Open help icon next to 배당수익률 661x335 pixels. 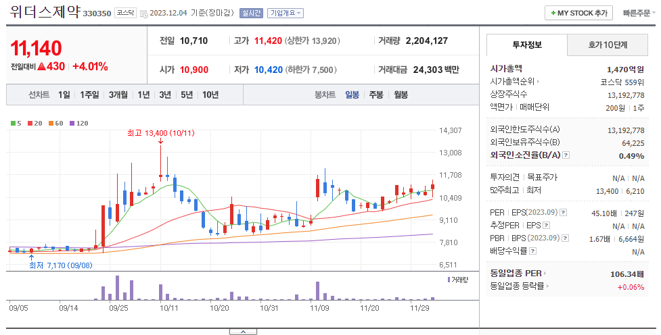pyautogui.click(x=533, y=251)
